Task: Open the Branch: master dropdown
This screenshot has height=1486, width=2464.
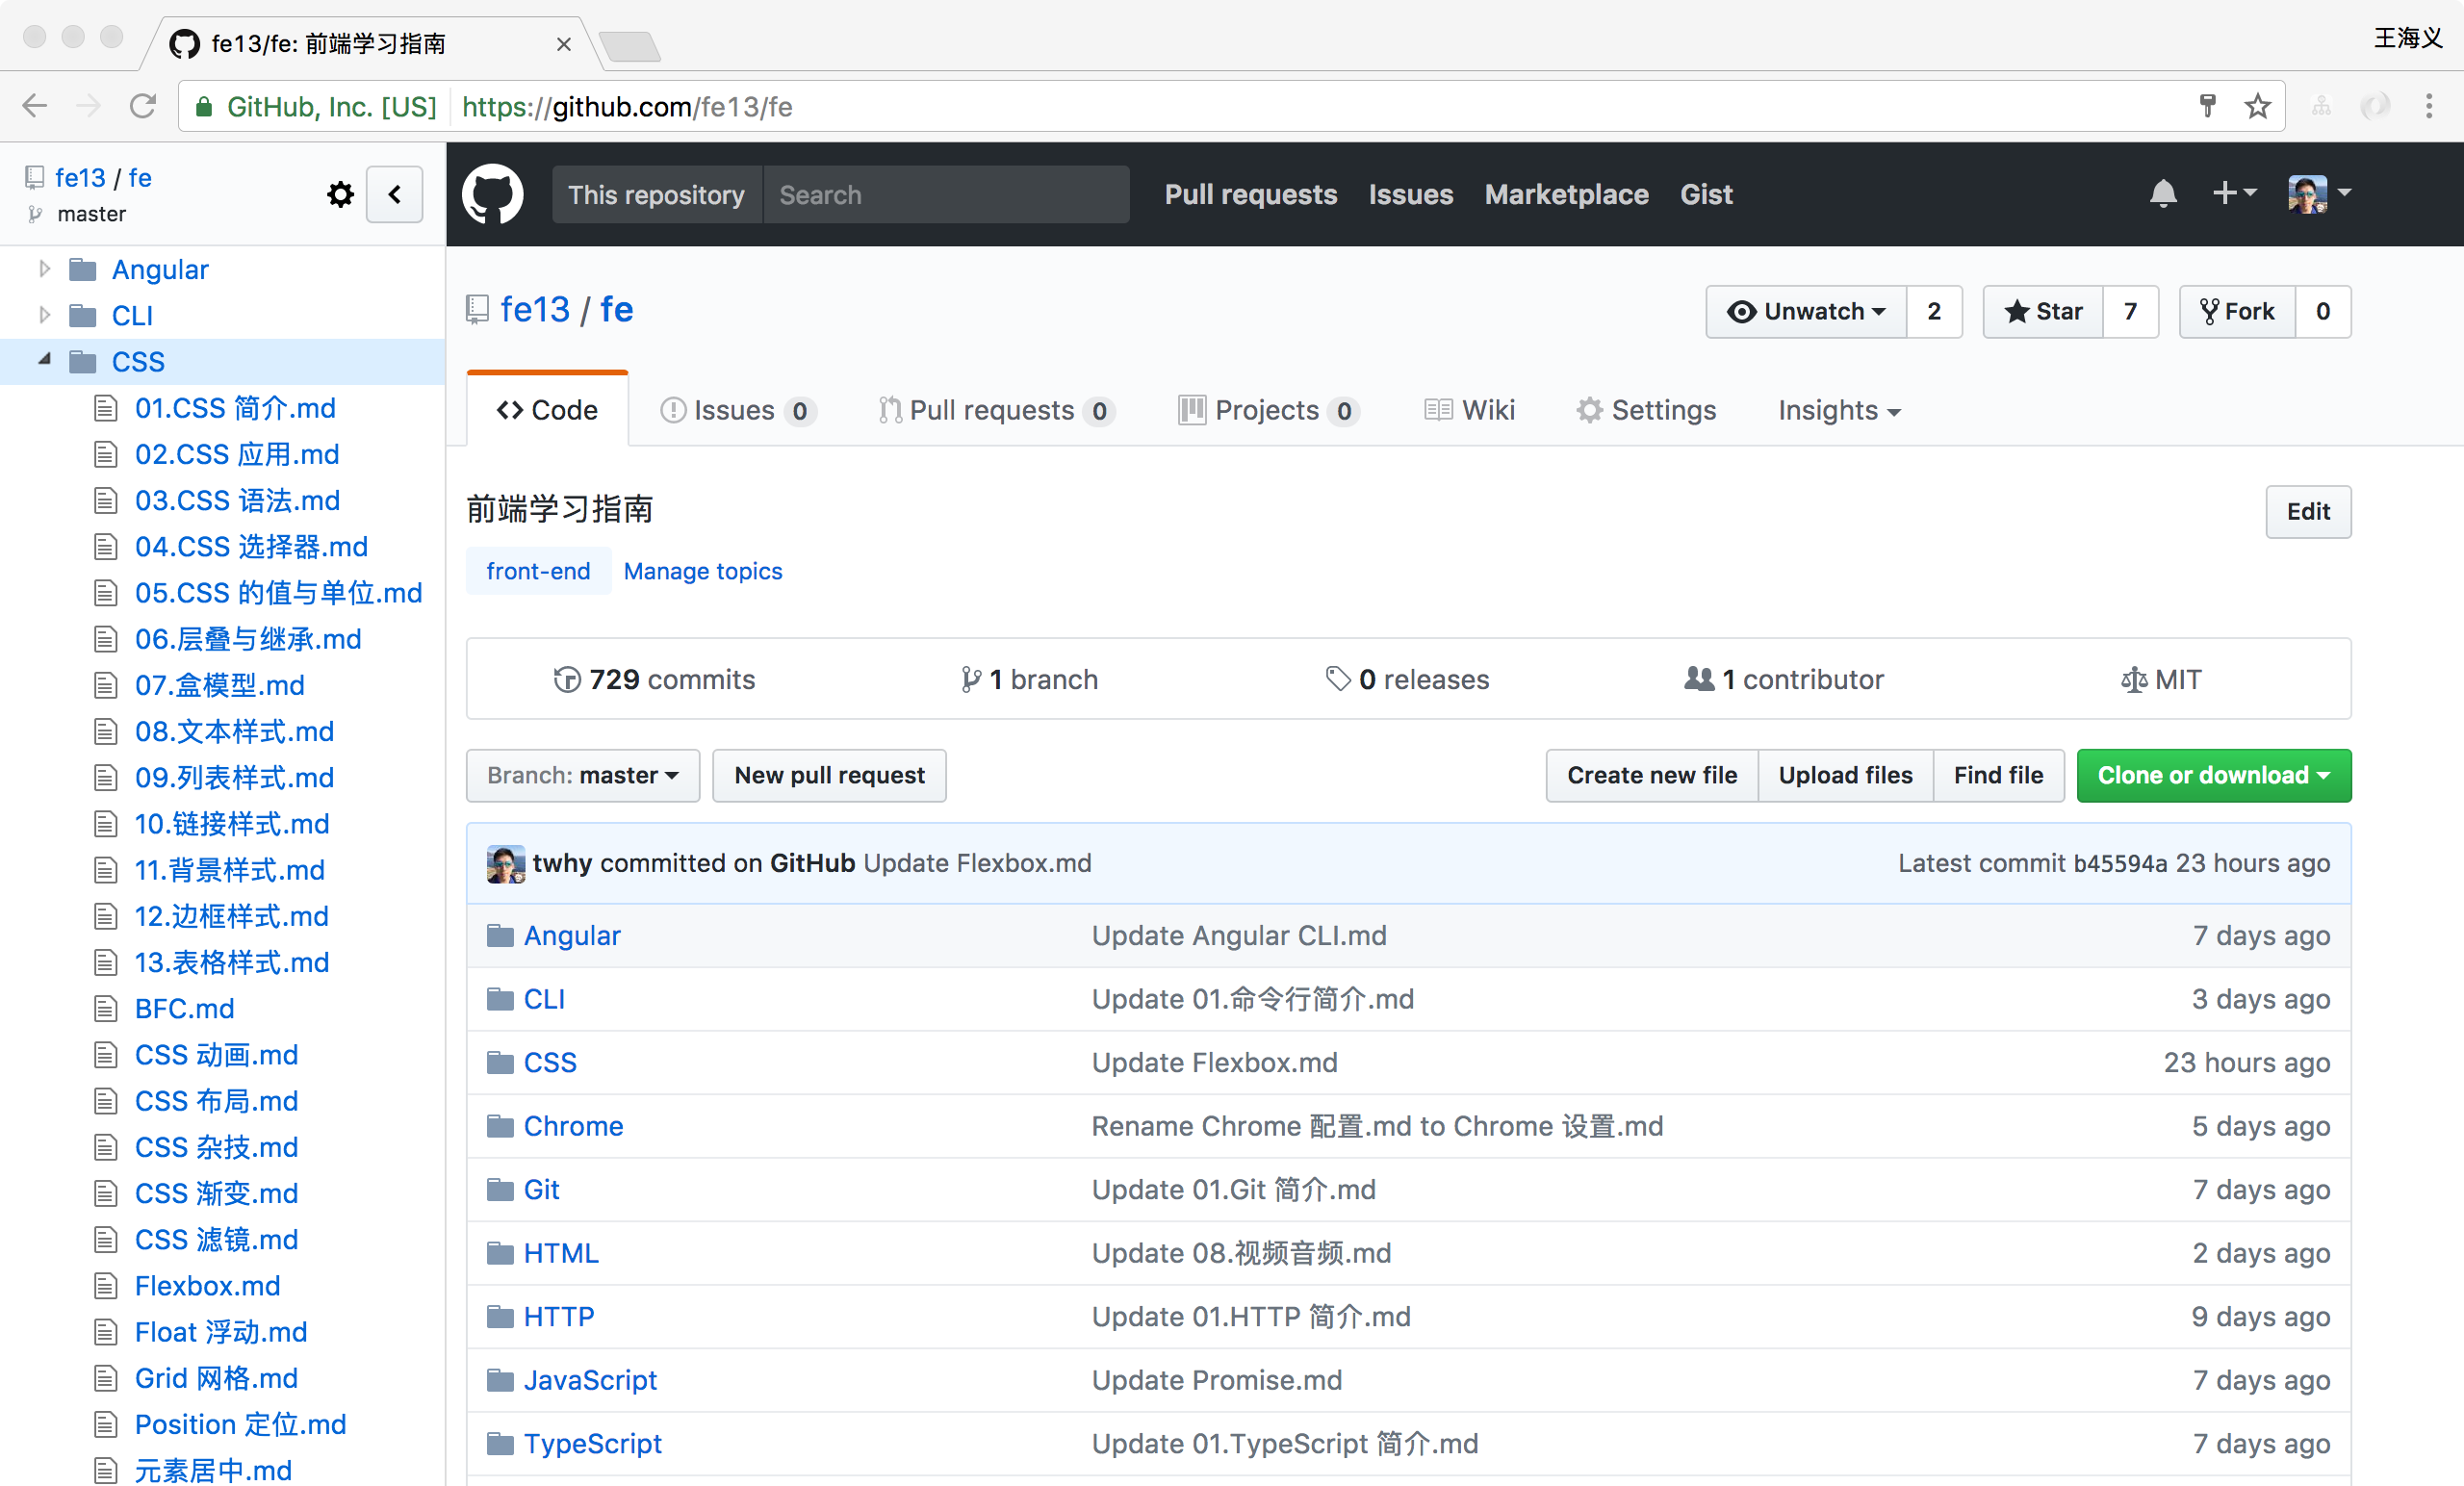Action: click(x=583, y=776)
